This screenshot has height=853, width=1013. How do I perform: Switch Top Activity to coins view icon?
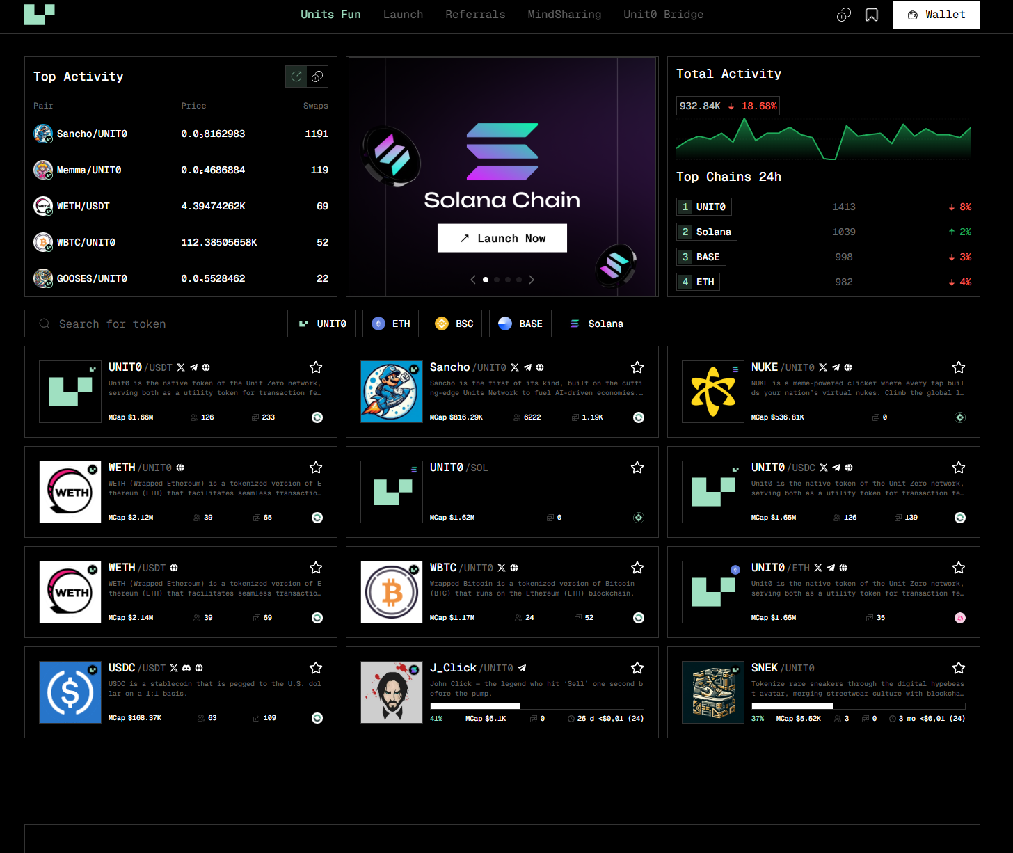point(317,77)
